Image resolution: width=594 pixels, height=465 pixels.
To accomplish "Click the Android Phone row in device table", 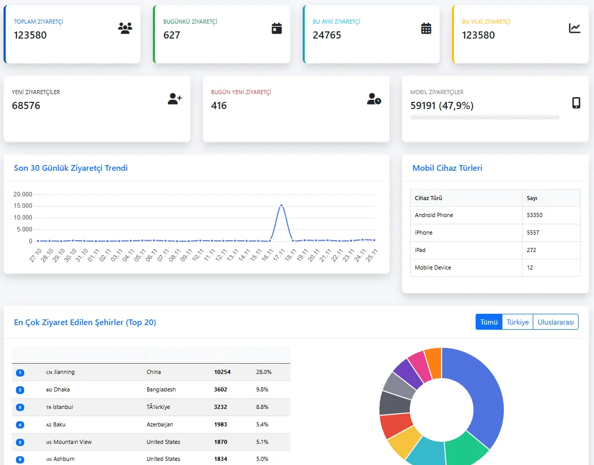I will [495, 215].
